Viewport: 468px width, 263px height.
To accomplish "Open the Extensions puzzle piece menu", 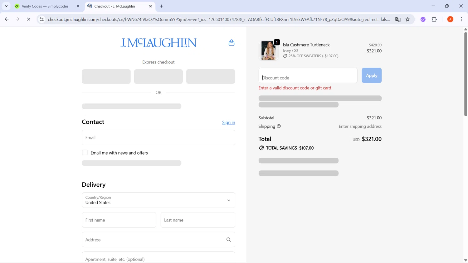I will 434,19.
